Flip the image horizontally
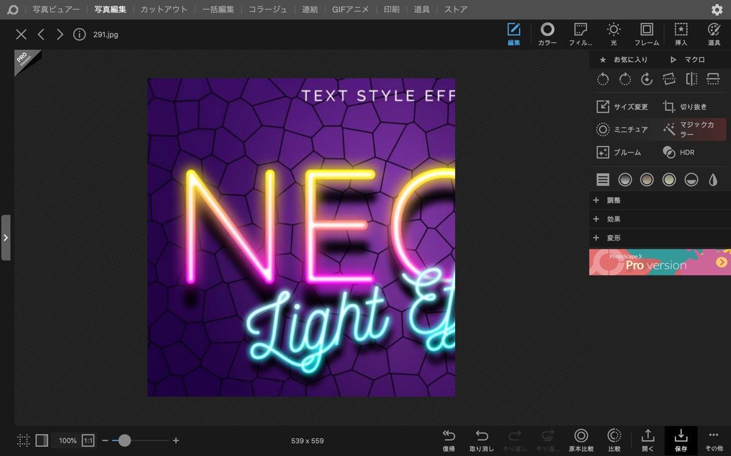The height and width of the screenshot is (456, 731). click(691, 79)
